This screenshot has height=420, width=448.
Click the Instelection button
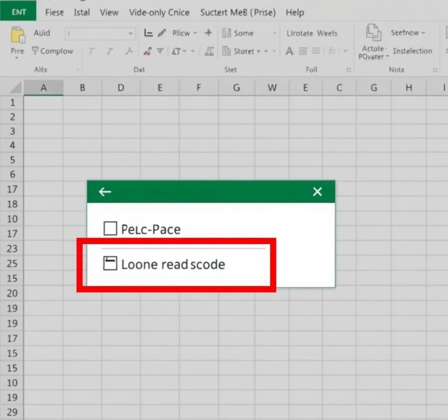[412, 51]
